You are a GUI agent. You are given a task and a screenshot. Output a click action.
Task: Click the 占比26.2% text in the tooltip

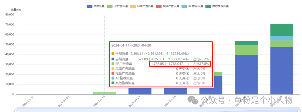point(201,59)
